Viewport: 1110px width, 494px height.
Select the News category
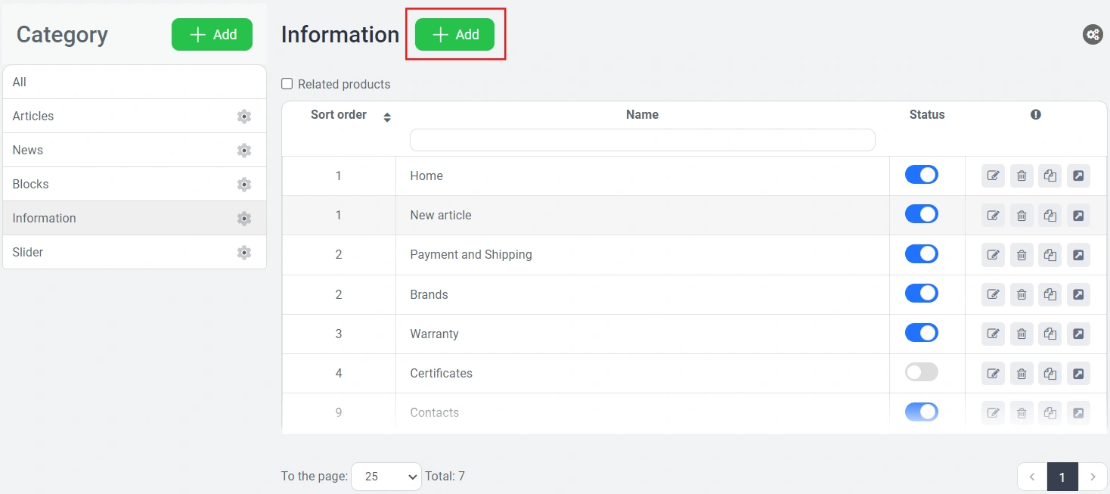pyautogui.click(x=28, y=150)
